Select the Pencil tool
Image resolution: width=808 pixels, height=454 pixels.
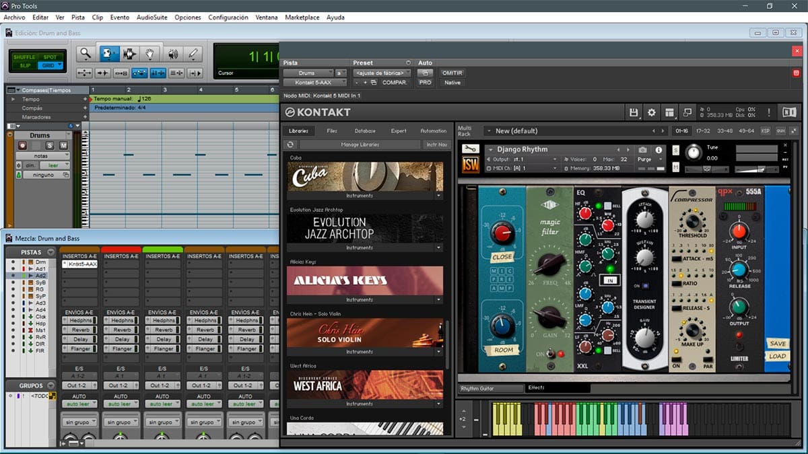pyautogui.click(x=193, y=54)
